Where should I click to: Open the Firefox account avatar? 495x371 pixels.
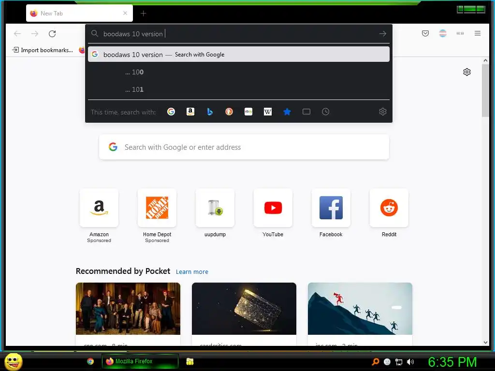443,33
